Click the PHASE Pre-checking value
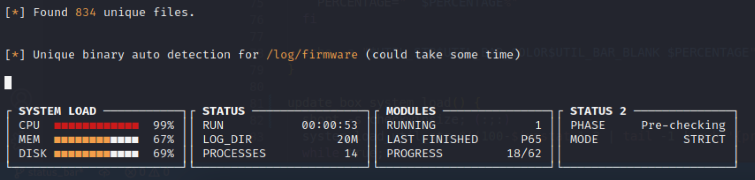755x180 pixels. pos(683,125)
